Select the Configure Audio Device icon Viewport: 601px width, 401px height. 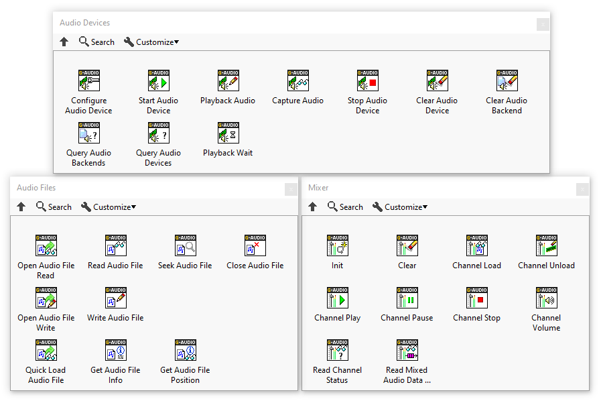(88, 81)
